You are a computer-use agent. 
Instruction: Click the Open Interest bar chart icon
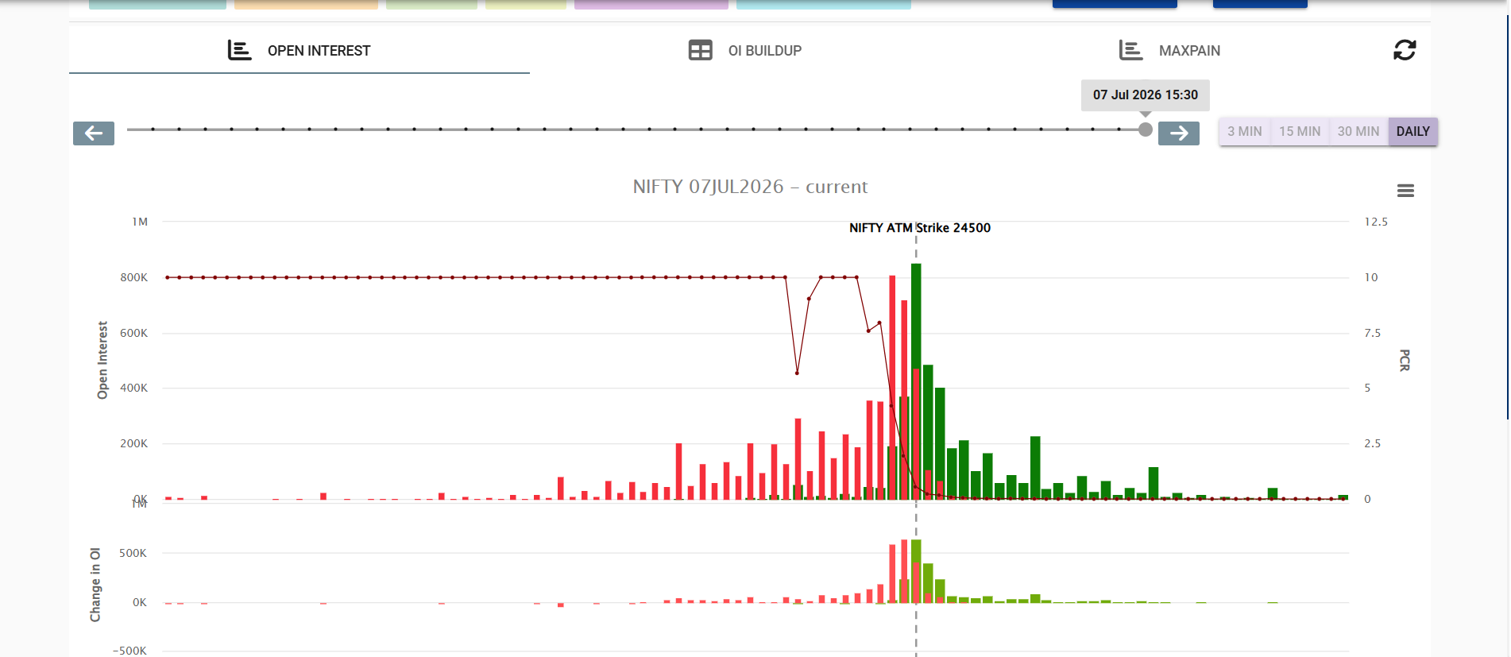coord(239,50)
